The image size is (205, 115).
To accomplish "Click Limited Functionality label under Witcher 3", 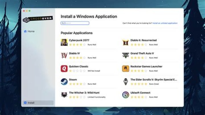I will tap(97, 97).
